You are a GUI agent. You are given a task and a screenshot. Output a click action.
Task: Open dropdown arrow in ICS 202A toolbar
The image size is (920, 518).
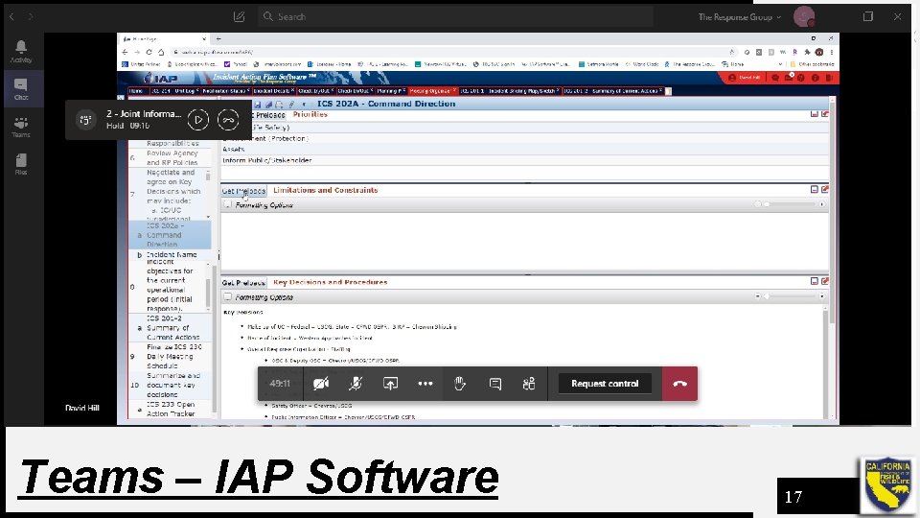tap(304, 104)
